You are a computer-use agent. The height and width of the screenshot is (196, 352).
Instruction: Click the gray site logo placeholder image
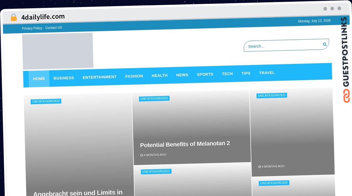pos(58,51)
